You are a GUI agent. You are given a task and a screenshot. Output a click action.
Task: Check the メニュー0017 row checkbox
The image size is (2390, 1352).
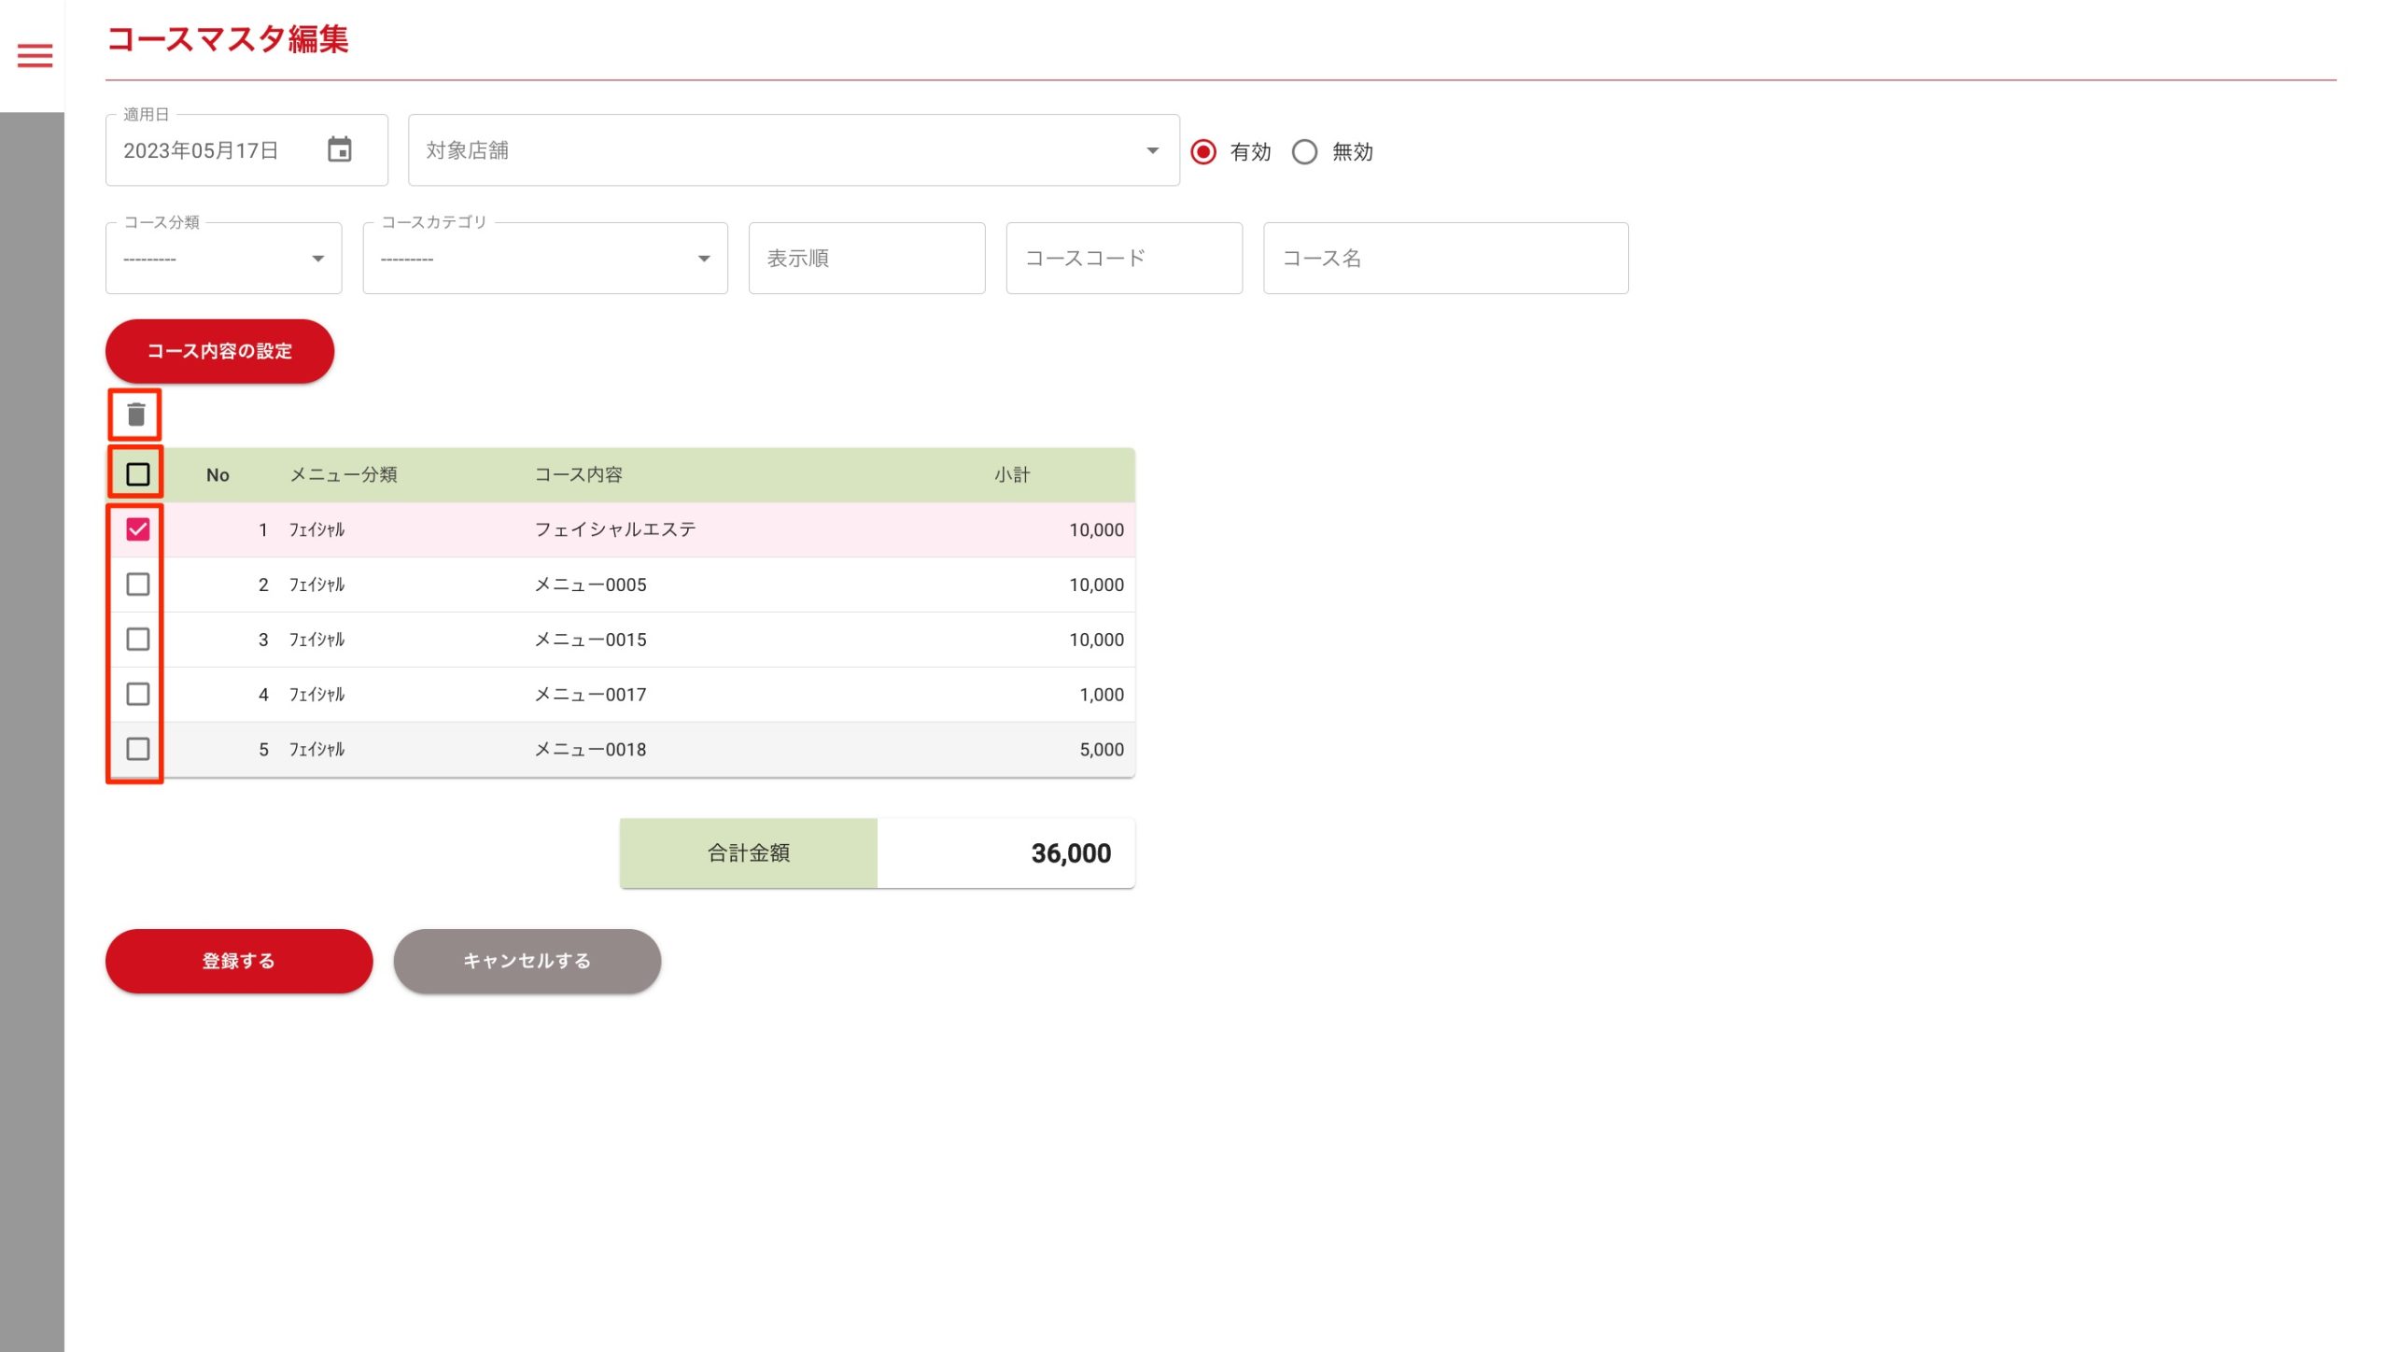137,694
